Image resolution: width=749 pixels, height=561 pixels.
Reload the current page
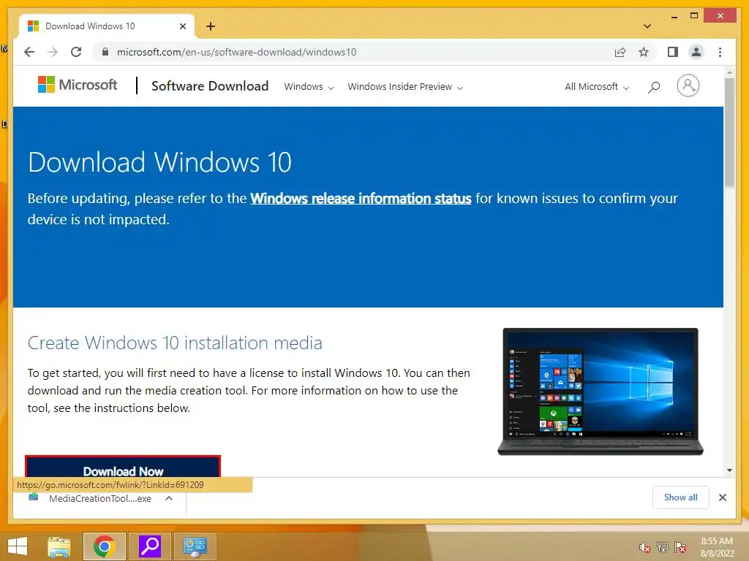(x=76, y=52)
